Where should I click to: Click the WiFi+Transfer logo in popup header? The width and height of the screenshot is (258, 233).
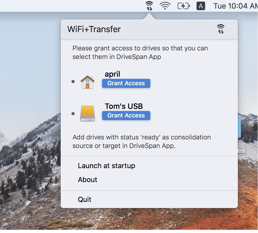(x=220, y=29)
